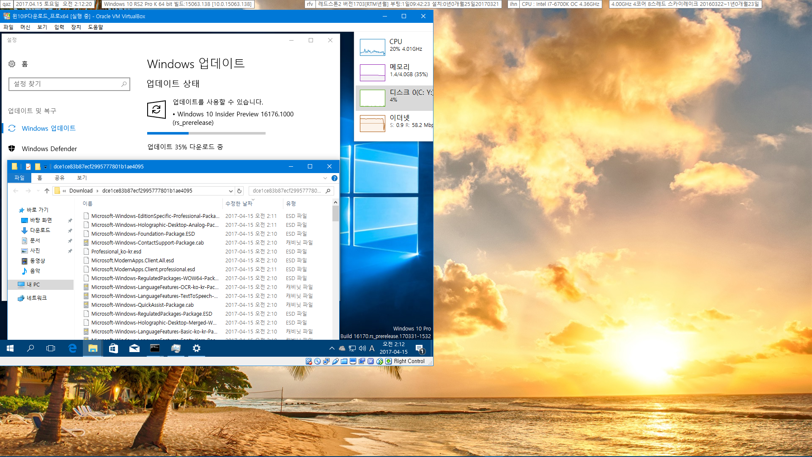
Task: Select Windows 업데이트 in Settings sidebar
Action: coord(49,128)
